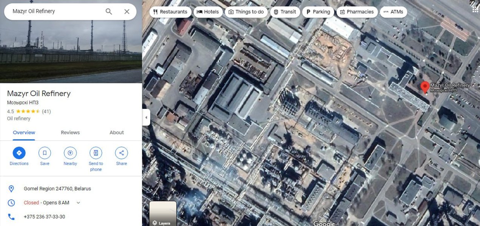Screen dimensions: 480x226
Task: Click the Directions button
Action: [x=19, y=153]
